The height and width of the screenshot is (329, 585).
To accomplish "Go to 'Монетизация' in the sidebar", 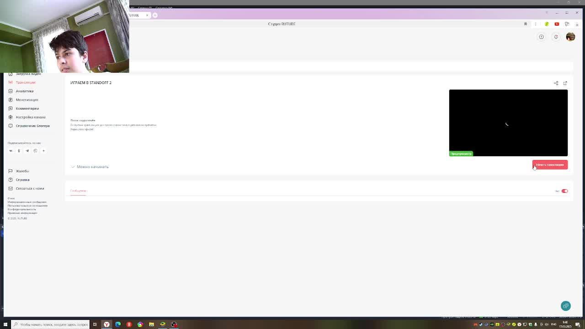I will coord(27,100).
